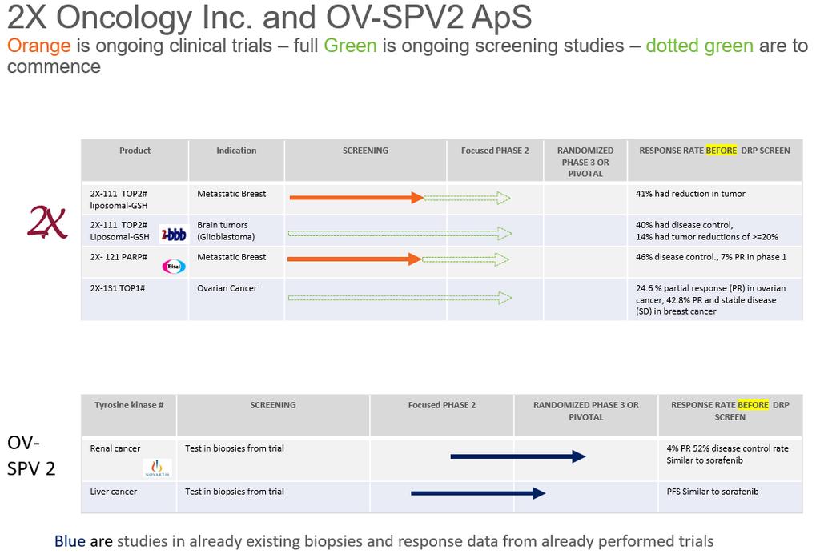Image resolution: width=820 pixels, height=554 pixels.
Task: Click the 'Product' column header
Action: 135,151
